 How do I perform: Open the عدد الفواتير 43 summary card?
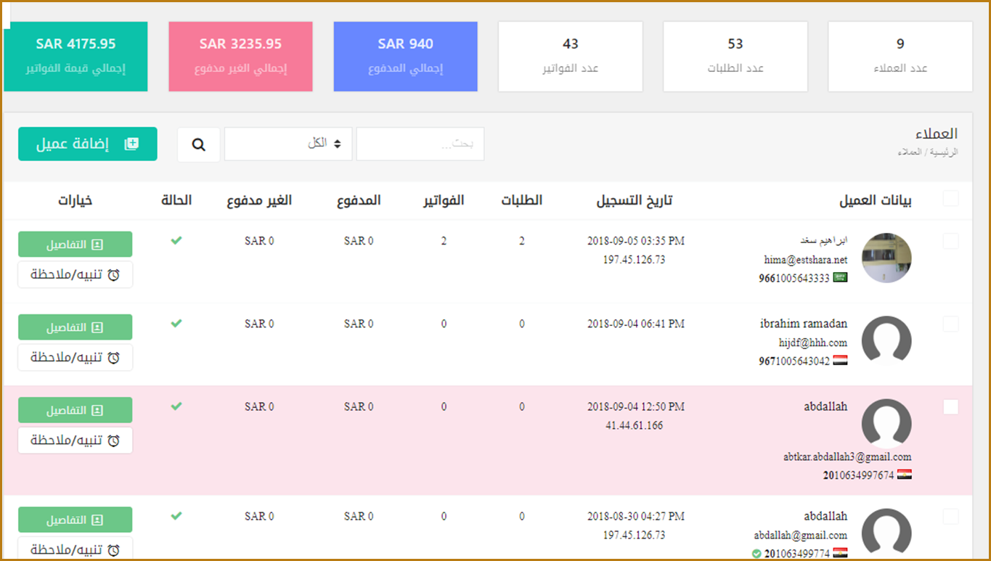tap(570, 56)
